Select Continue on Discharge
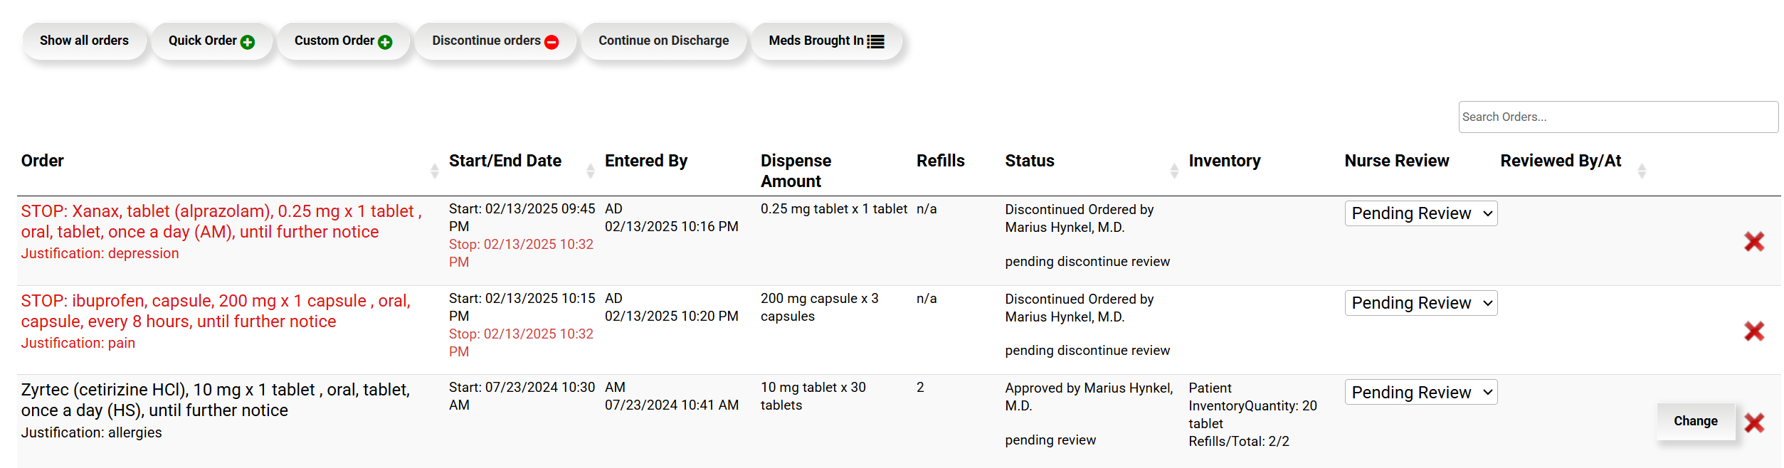Screen dimensions: 1784x468 tap(663, 41)
